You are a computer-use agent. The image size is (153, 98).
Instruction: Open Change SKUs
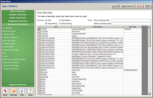8,34
